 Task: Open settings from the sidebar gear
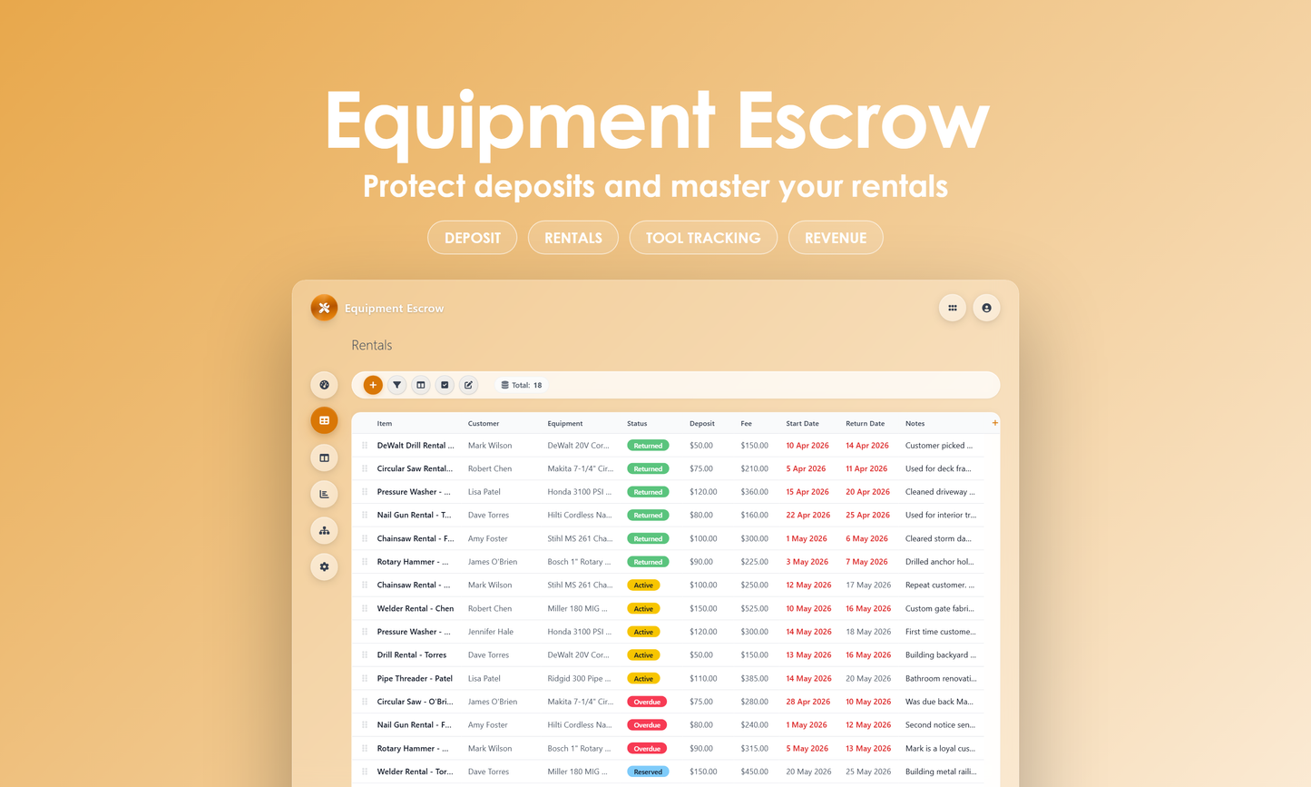coord(324,566)
